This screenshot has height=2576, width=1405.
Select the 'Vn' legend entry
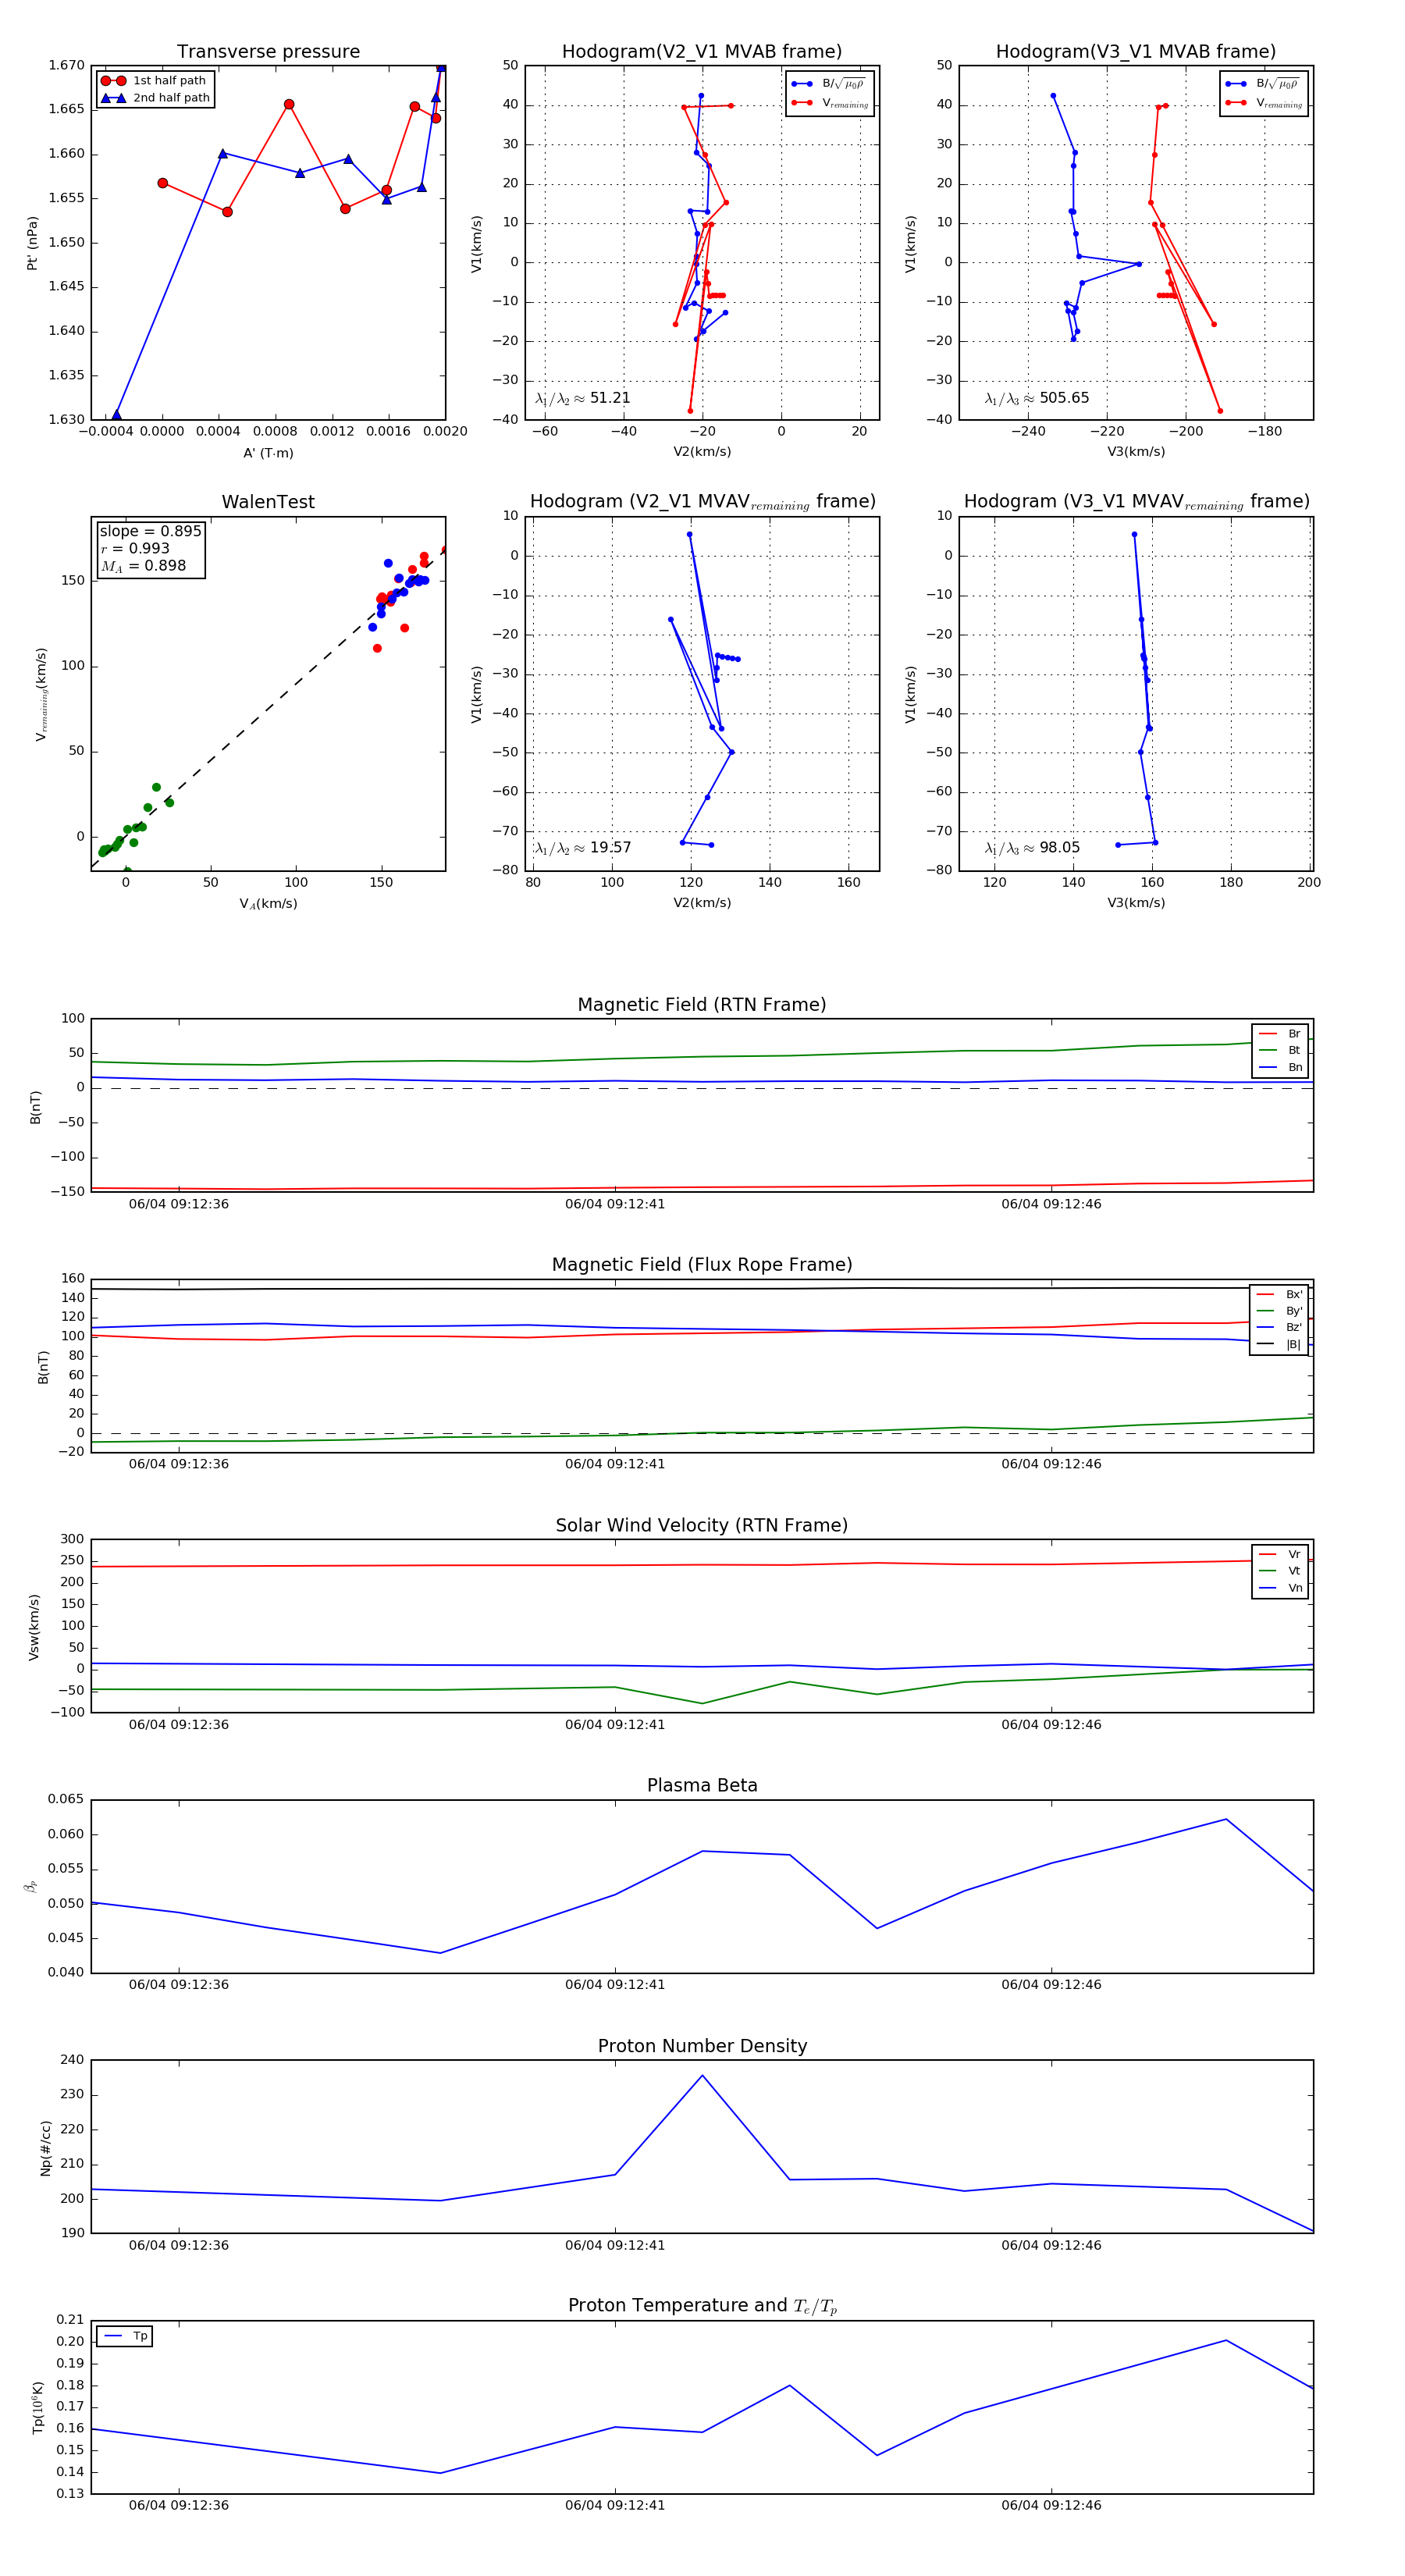pos(1281,1588)
